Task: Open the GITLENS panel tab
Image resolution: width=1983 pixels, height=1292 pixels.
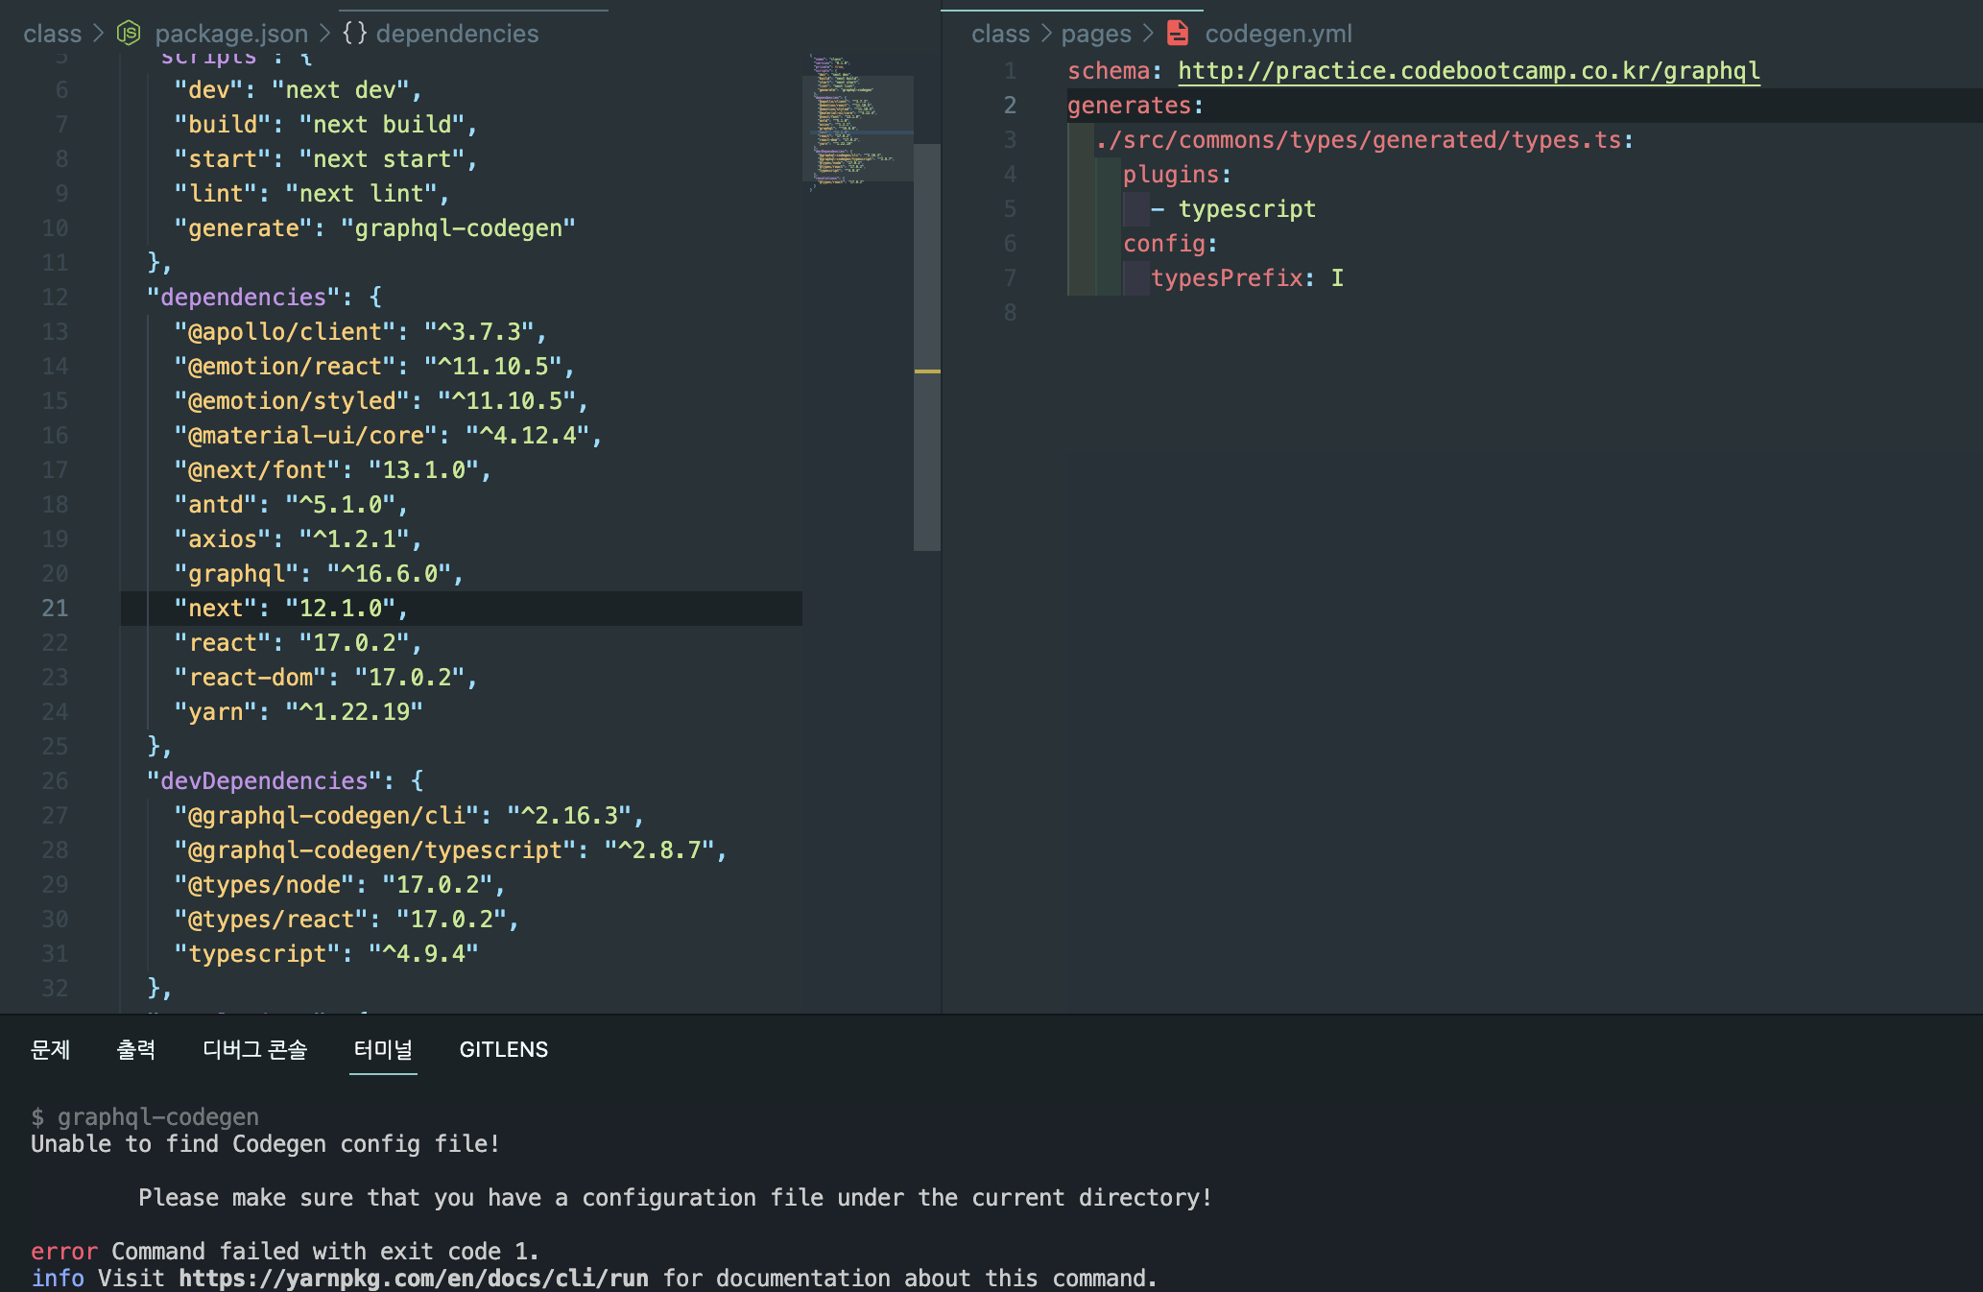Action: click(504, 1049)
